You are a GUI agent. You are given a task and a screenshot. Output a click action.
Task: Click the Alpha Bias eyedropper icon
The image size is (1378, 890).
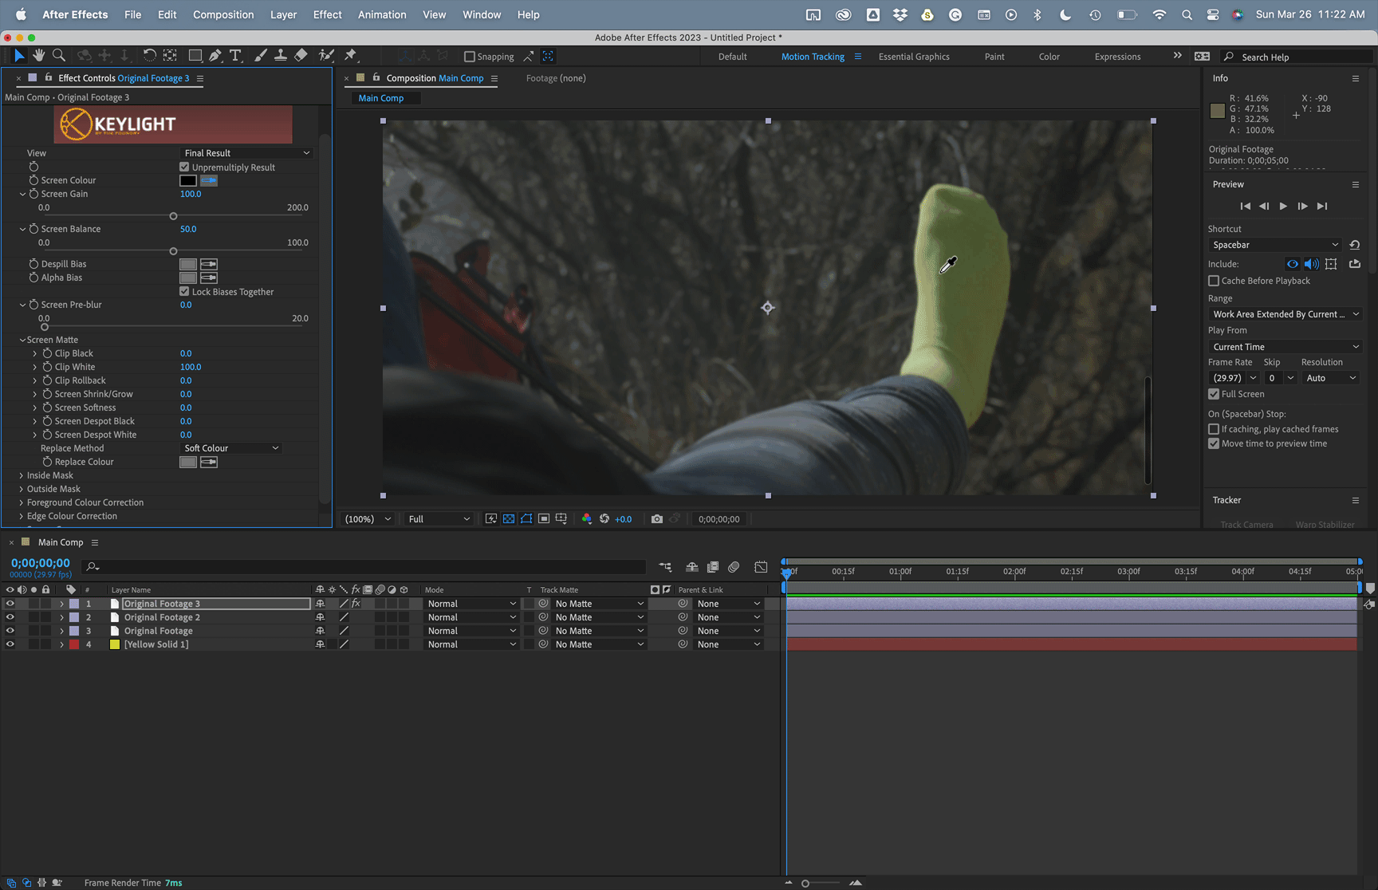tap(209, 278)
